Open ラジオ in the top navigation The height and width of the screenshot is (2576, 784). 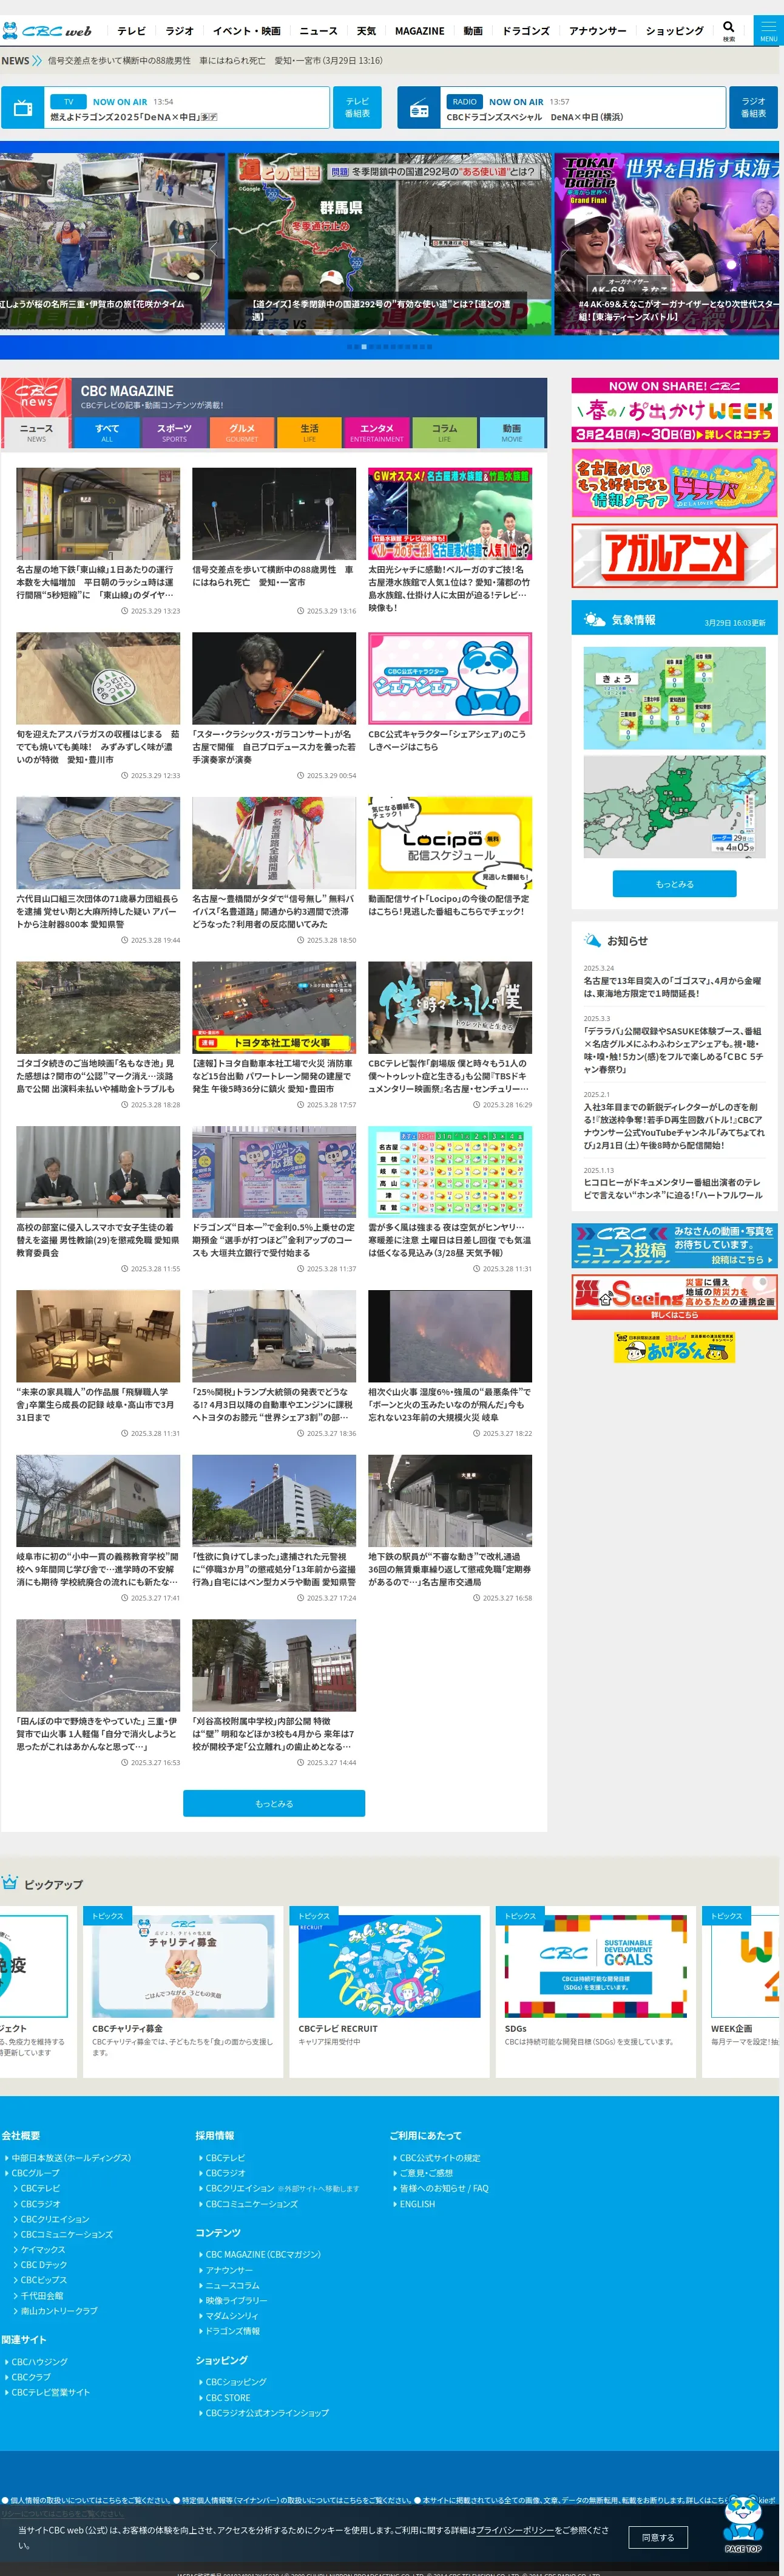pos(180,31)
